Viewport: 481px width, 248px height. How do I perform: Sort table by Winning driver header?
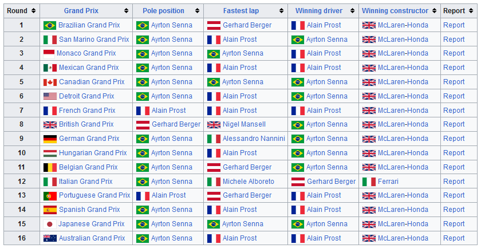[x=353, y=11]
